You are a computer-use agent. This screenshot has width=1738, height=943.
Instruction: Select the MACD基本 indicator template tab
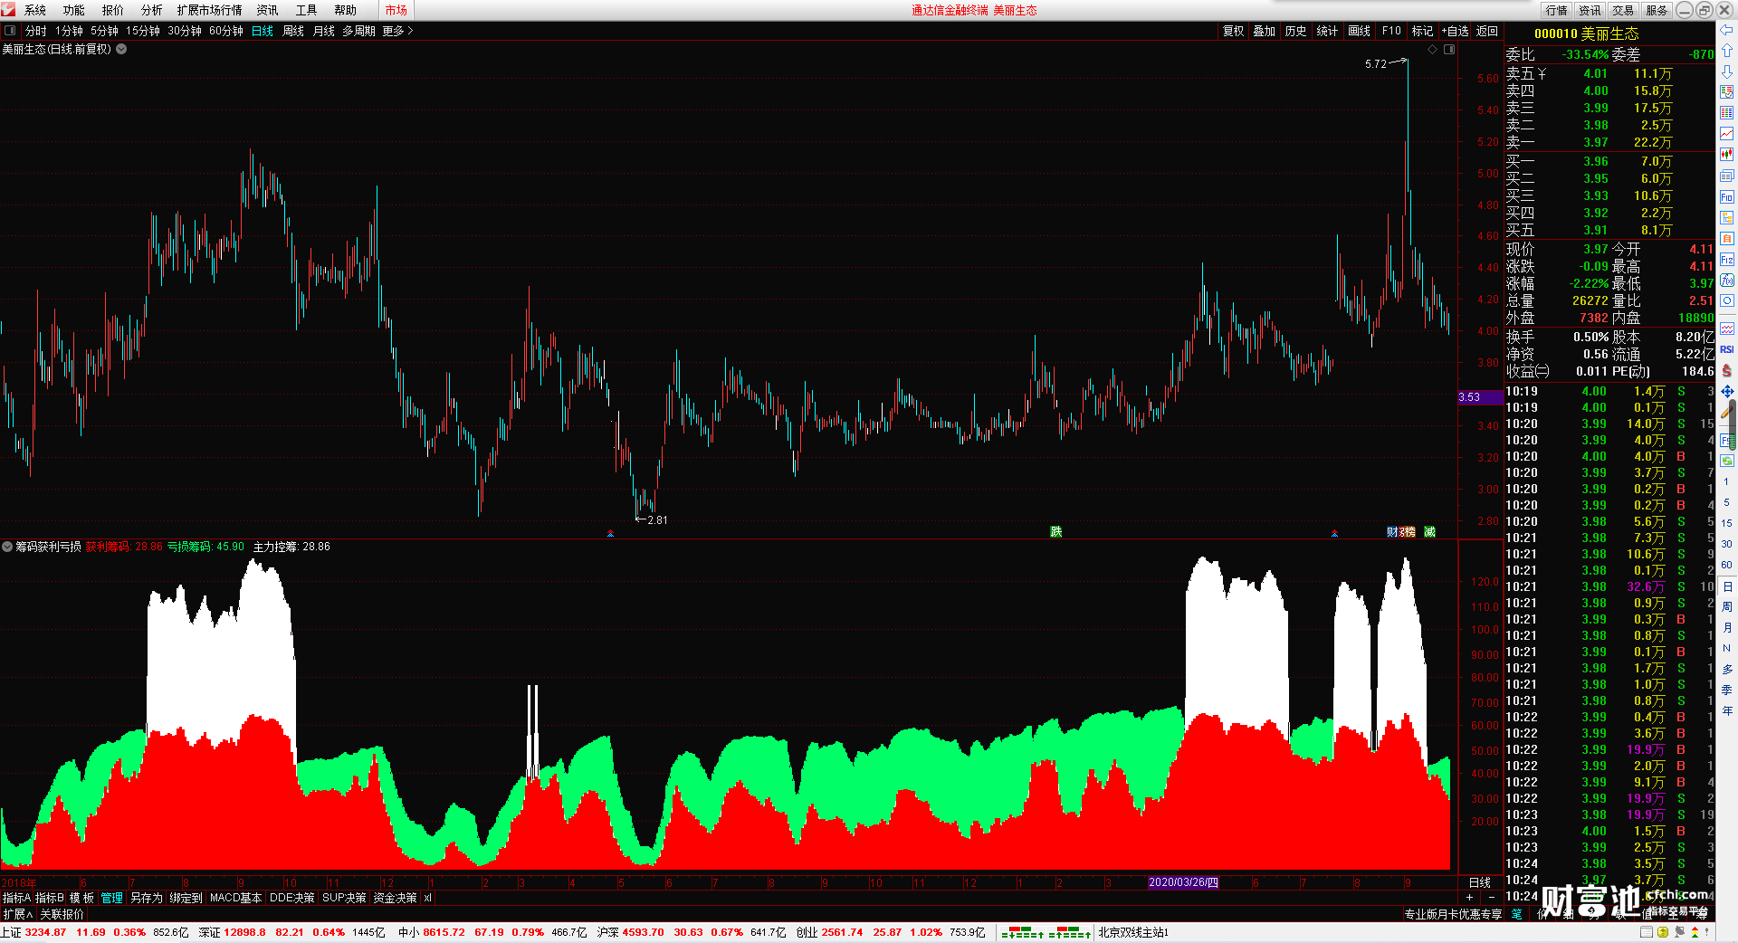click(235, 898)
